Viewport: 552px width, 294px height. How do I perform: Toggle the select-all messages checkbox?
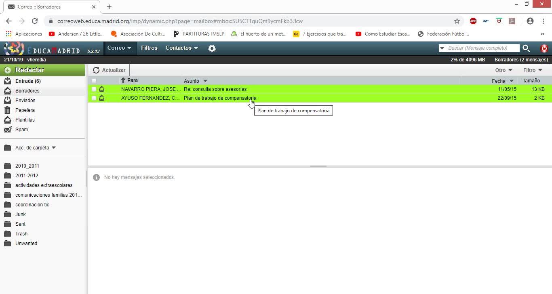tap(94, 81)
